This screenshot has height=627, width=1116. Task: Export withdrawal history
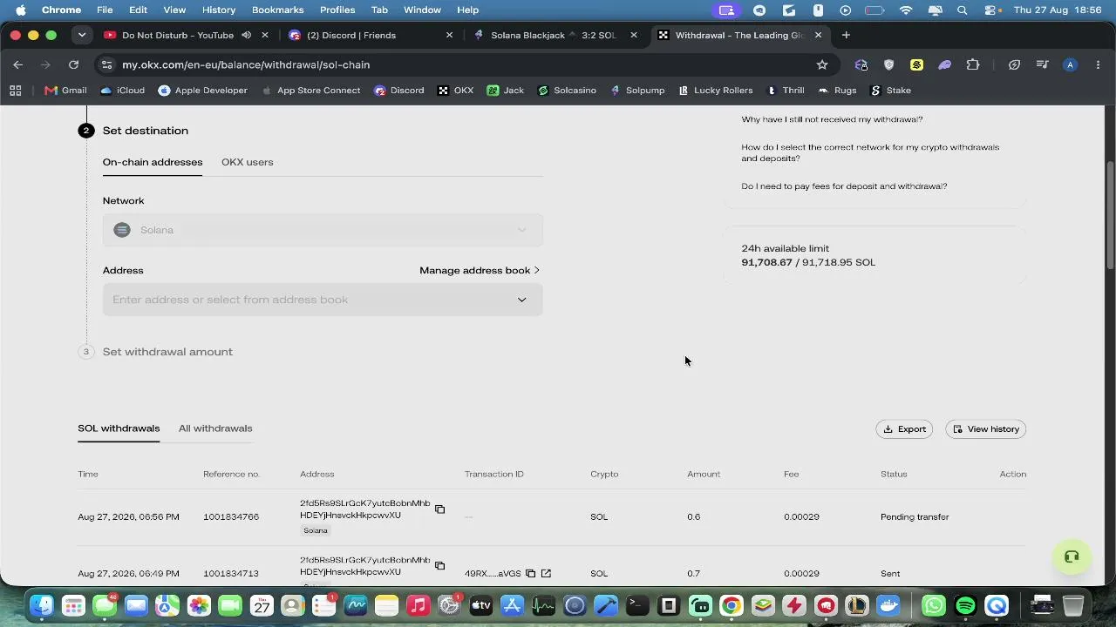[x=904, y=428]
